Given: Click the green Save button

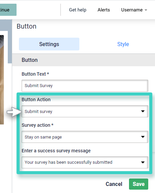Looking at the screenshot, I should pos(138,184).
